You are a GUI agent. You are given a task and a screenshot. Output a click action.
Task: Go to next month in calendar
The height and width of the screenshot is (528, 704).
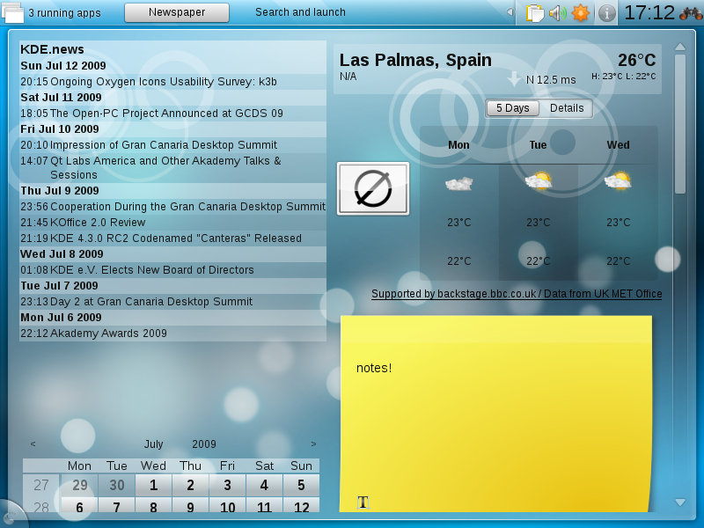(x=313, y=444)
